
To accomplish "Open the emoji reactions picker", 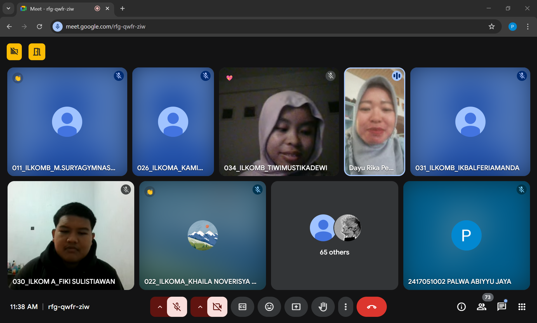I will click(269, 307).
